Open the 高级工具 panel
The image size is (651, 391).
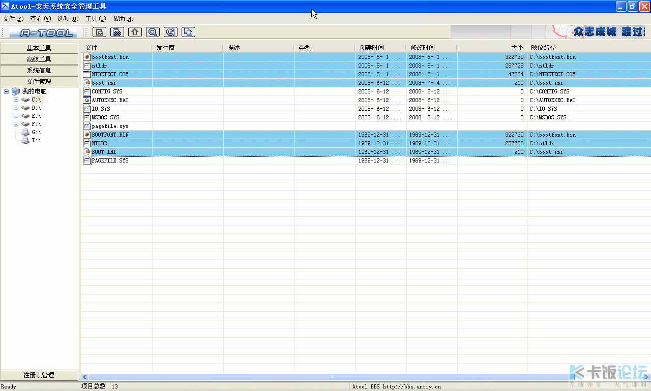[x=39, y=59]
